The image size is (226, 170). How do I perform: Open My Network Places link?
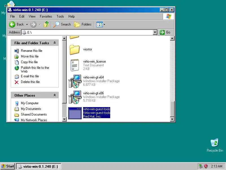click(34, 120)
